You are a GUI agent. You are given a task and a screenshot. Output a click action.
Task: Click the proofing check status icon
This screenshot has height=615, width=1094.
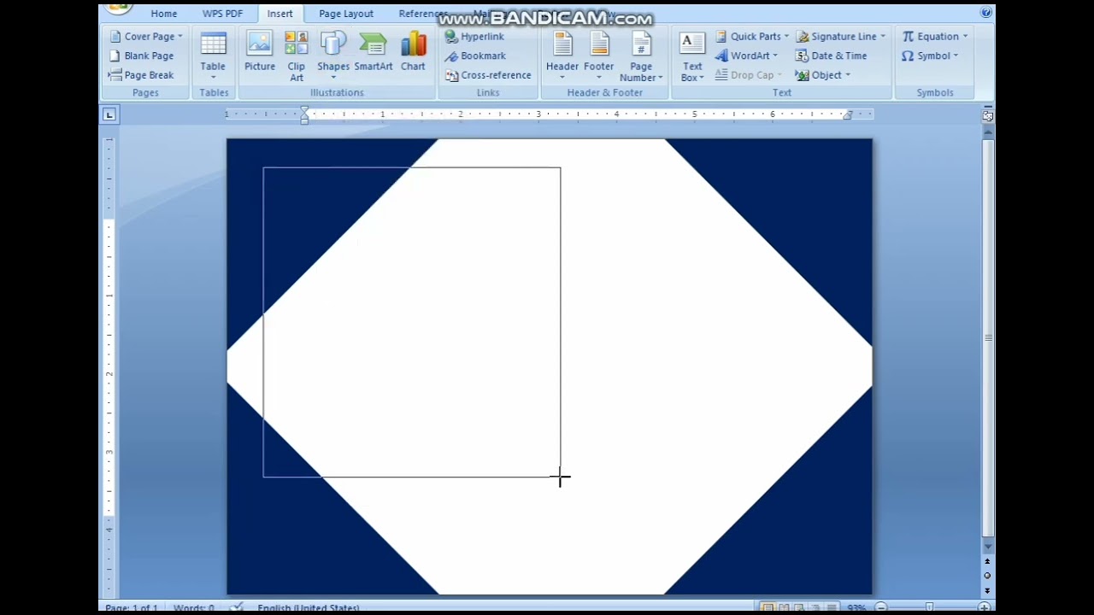click(x=237, y=608)
